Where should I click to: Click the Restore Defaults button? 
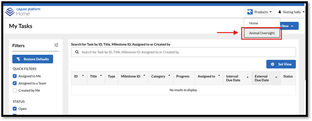(x=33, y=59)
